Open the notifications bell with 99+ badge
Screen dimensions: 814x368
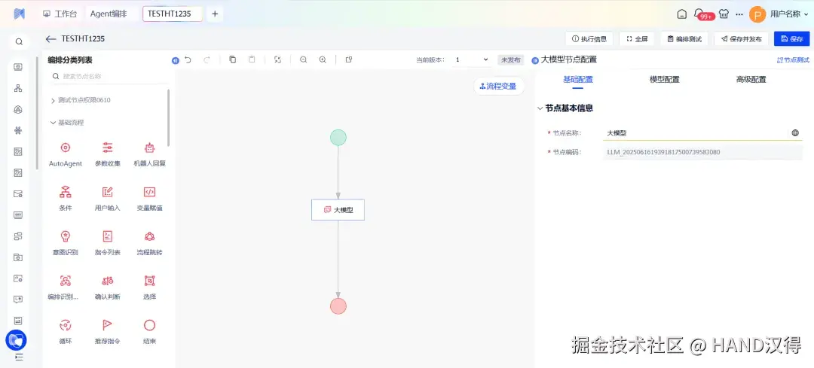pos(700,14)
